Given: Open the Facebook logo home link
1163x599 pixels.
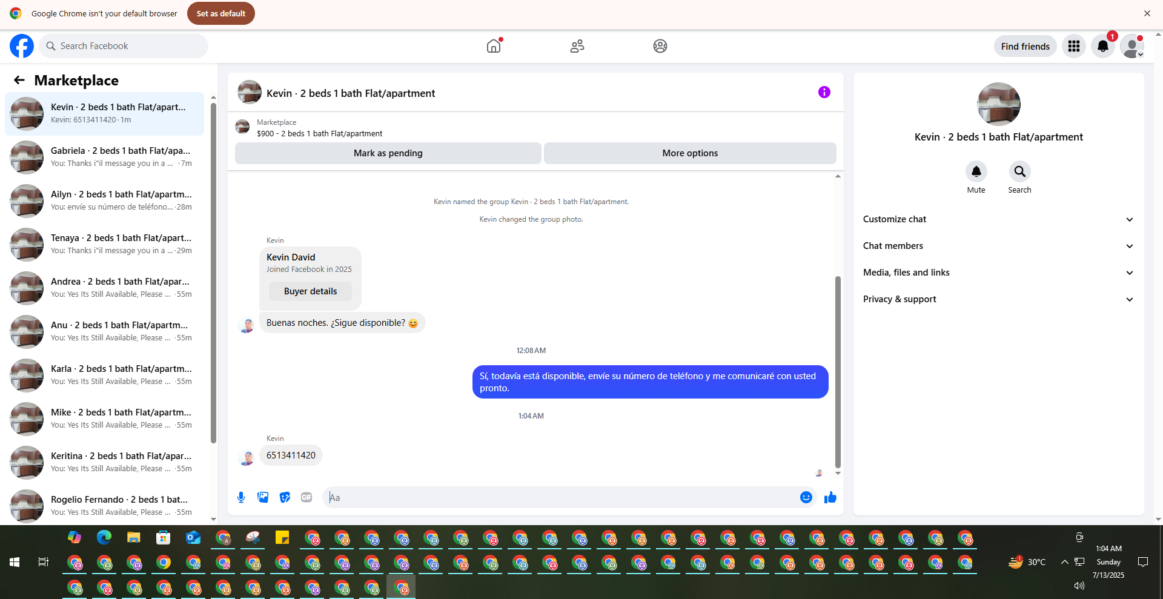Looking at the screenshot, I should (x=22, y=46).
